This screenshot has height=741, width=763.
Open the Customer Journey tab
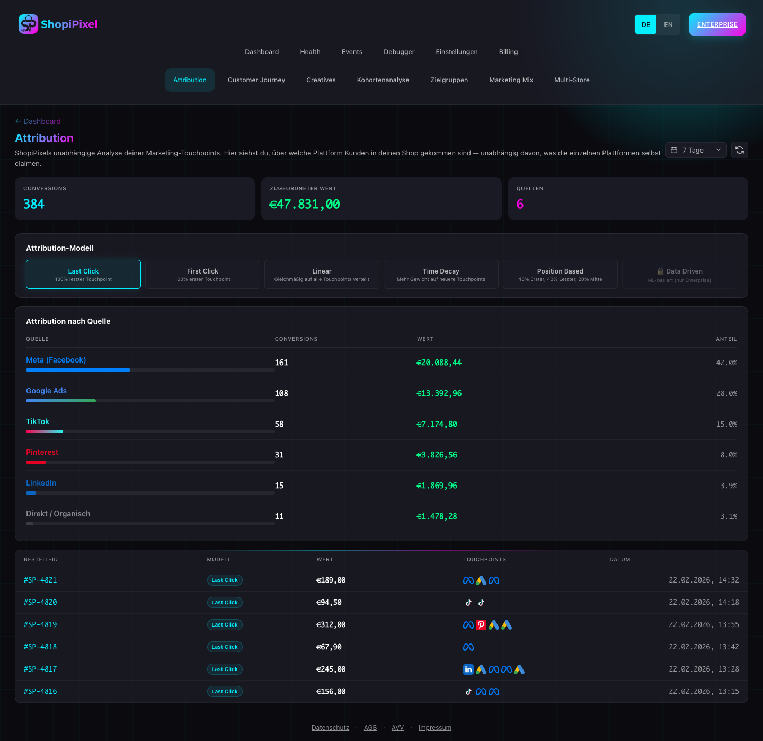point(256,80)
